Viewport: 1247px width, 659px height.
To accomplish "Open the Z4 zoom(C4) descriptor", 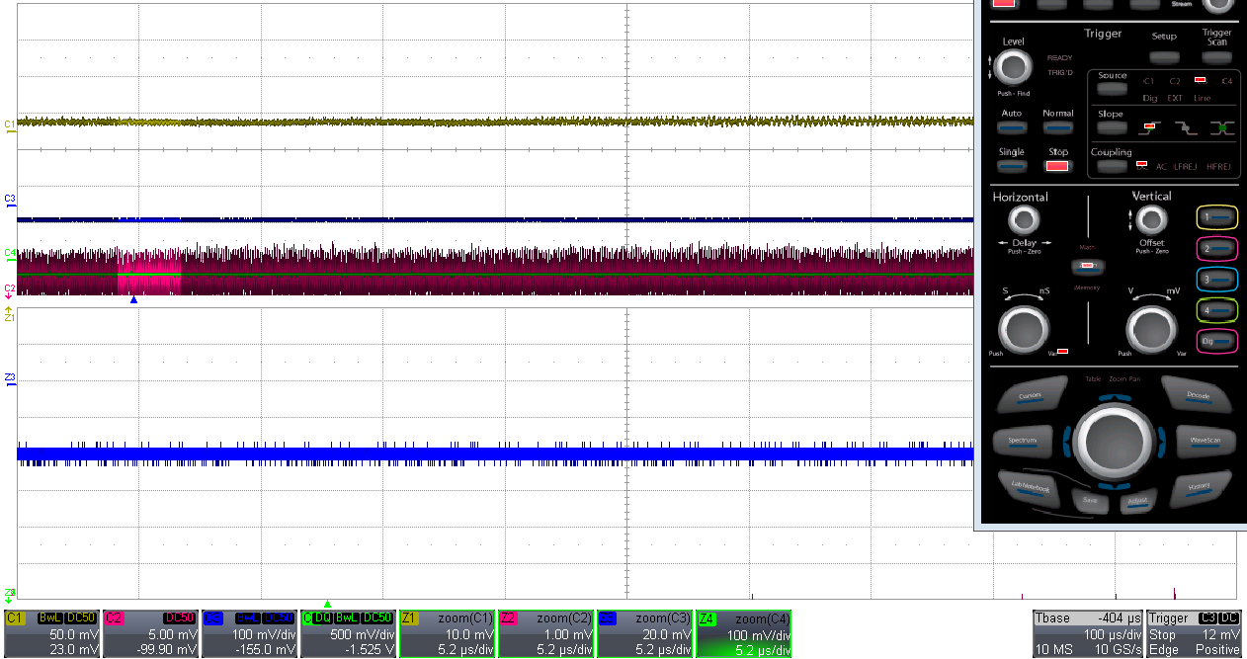I will (x=744, y=633).
